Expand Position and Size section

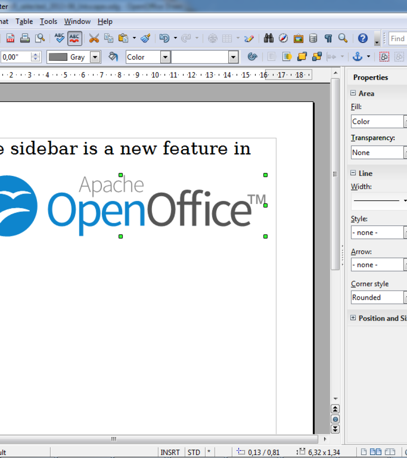pyautogui.click(x=353, y=318)
